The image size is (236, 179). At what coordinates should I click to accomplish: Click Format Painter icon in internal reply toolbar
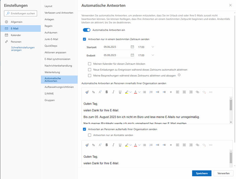coord(87,92)
